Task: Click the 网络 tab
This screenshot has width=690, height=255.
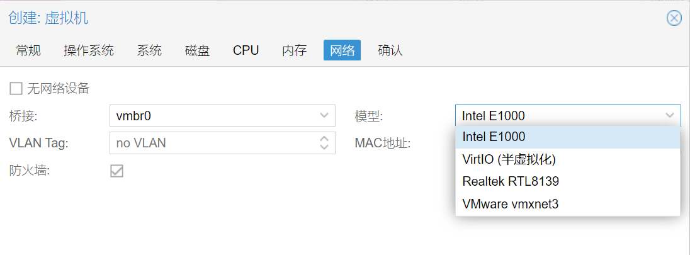Action: [342, 50]
